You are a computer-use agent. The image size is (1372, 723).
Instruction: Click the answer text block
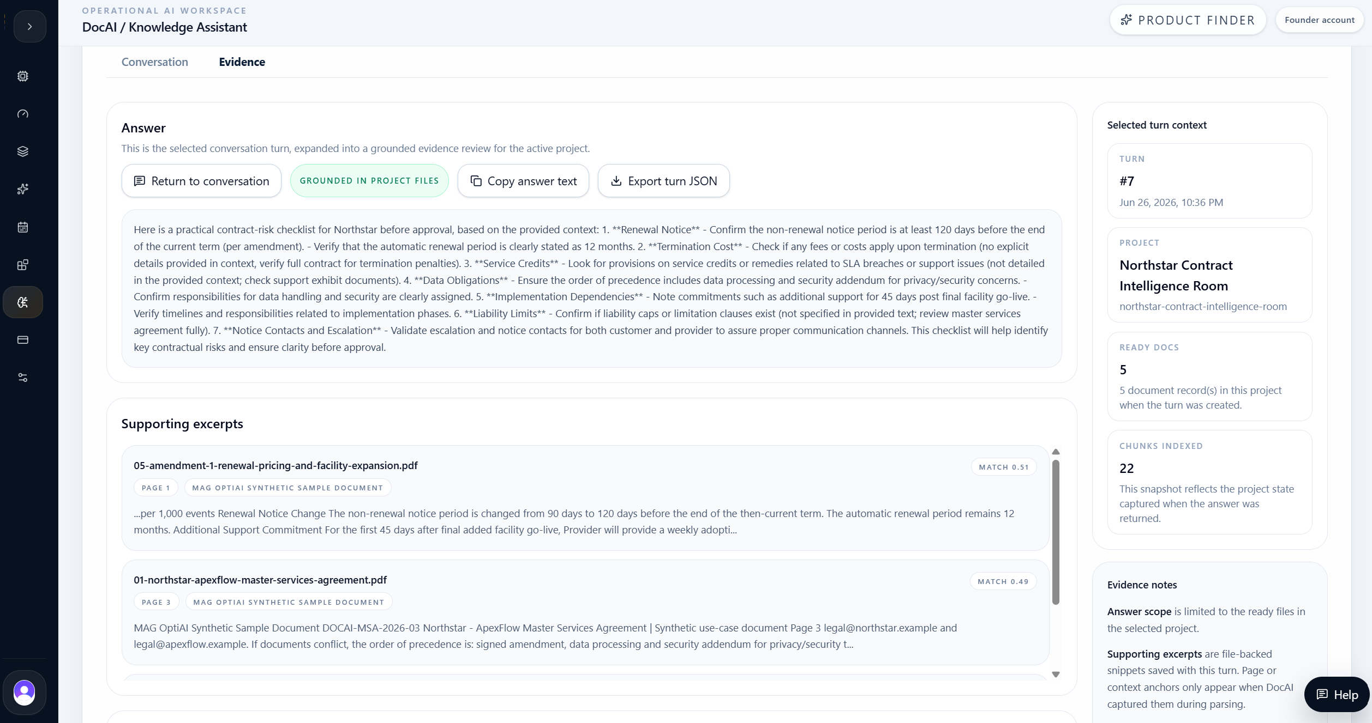(x=591, y=289)
